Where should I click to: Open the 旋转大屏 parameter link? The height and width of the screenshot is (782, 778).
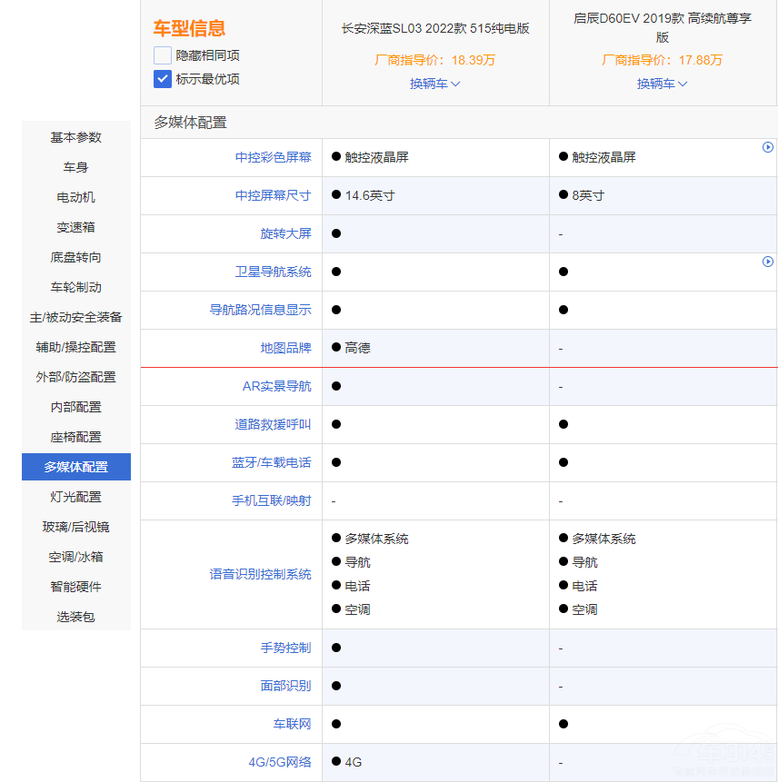point(285,233)
